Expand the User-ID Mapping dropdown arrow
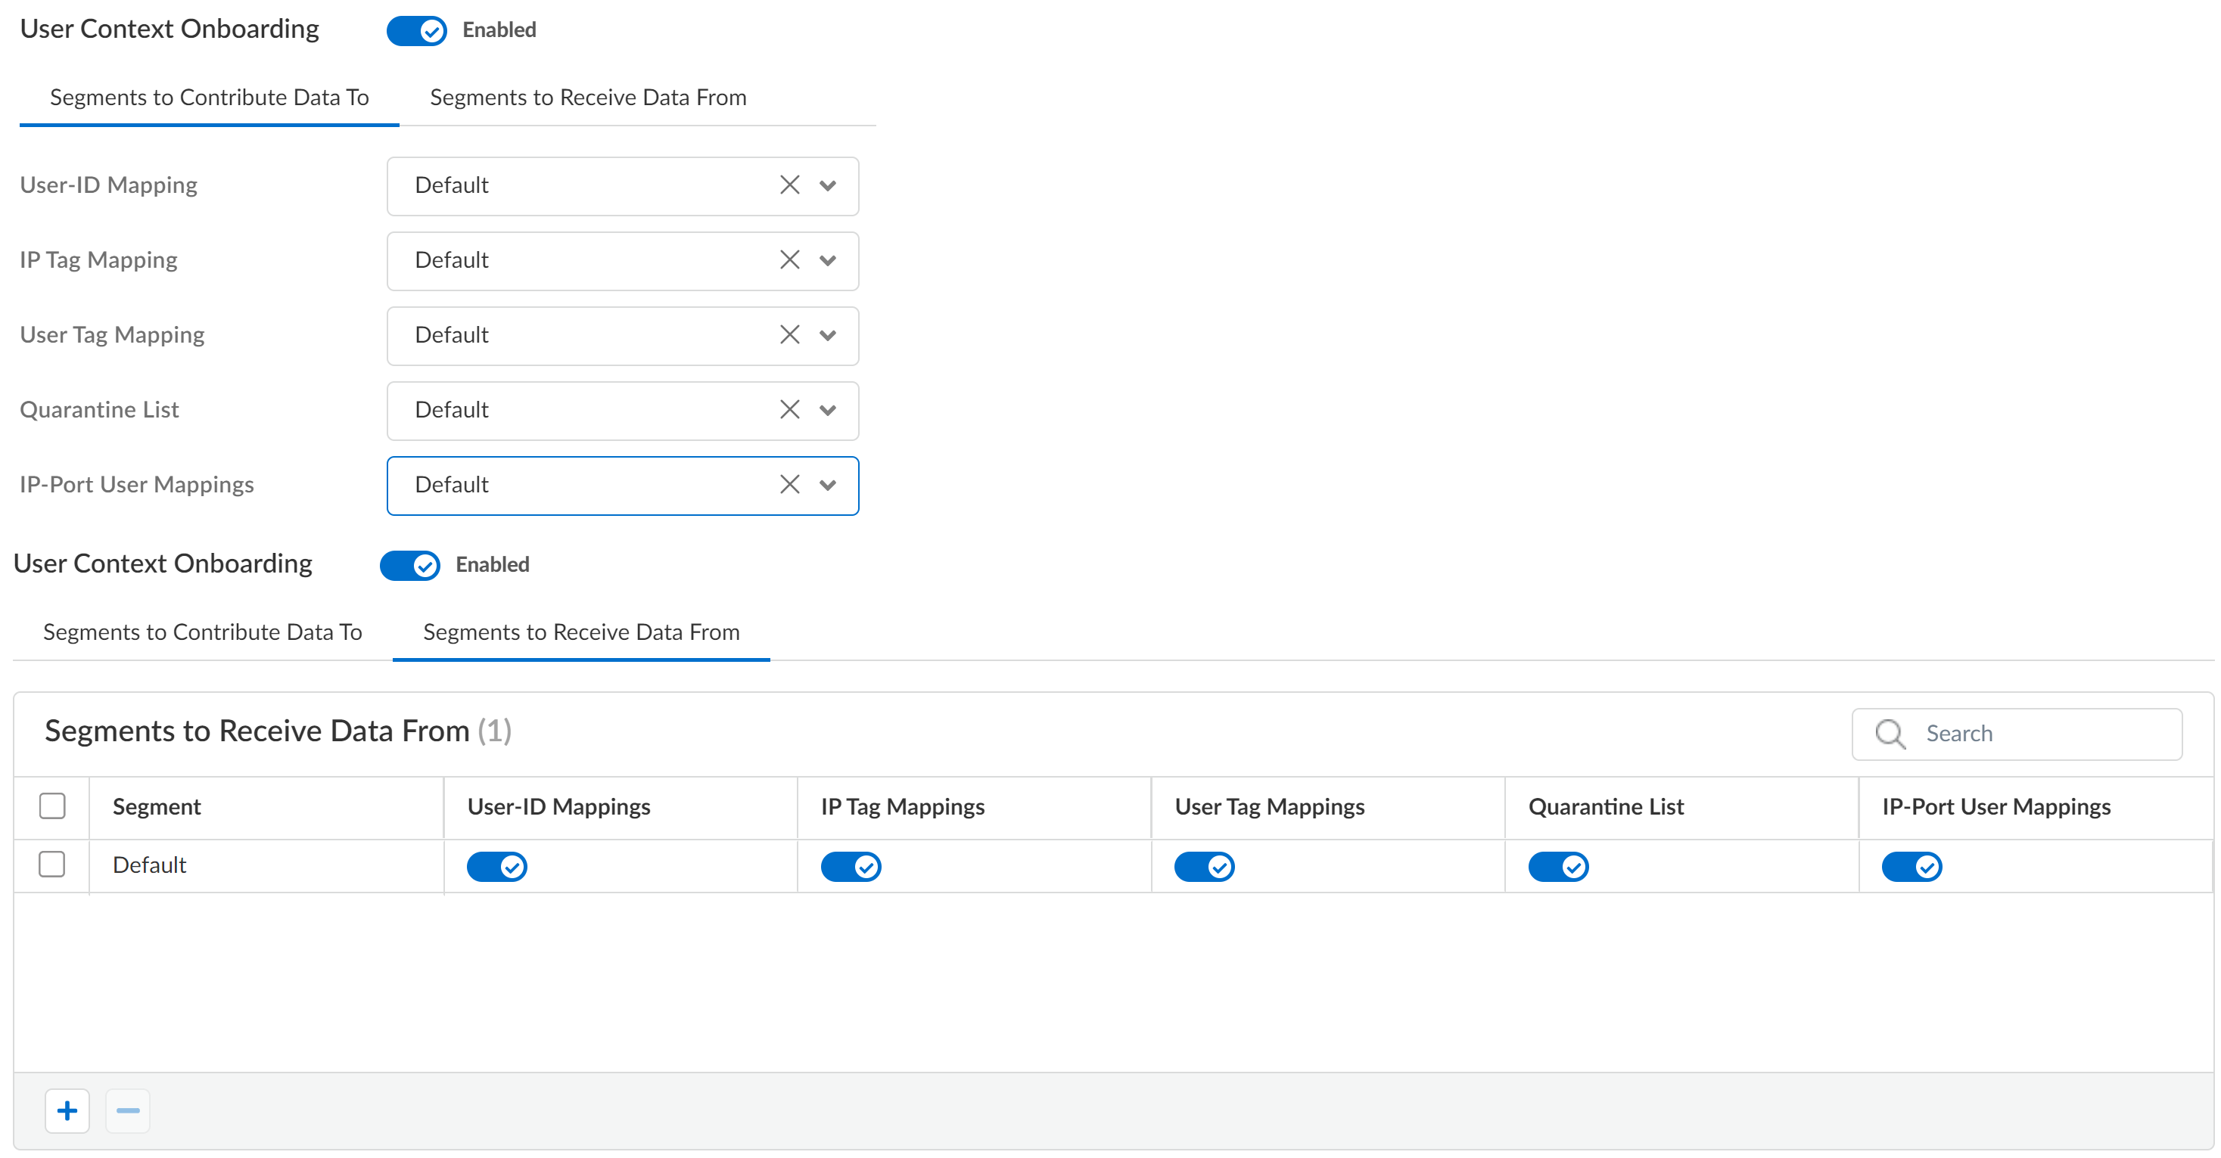Screen dimensions: 2221x1158 click(828, 186)
